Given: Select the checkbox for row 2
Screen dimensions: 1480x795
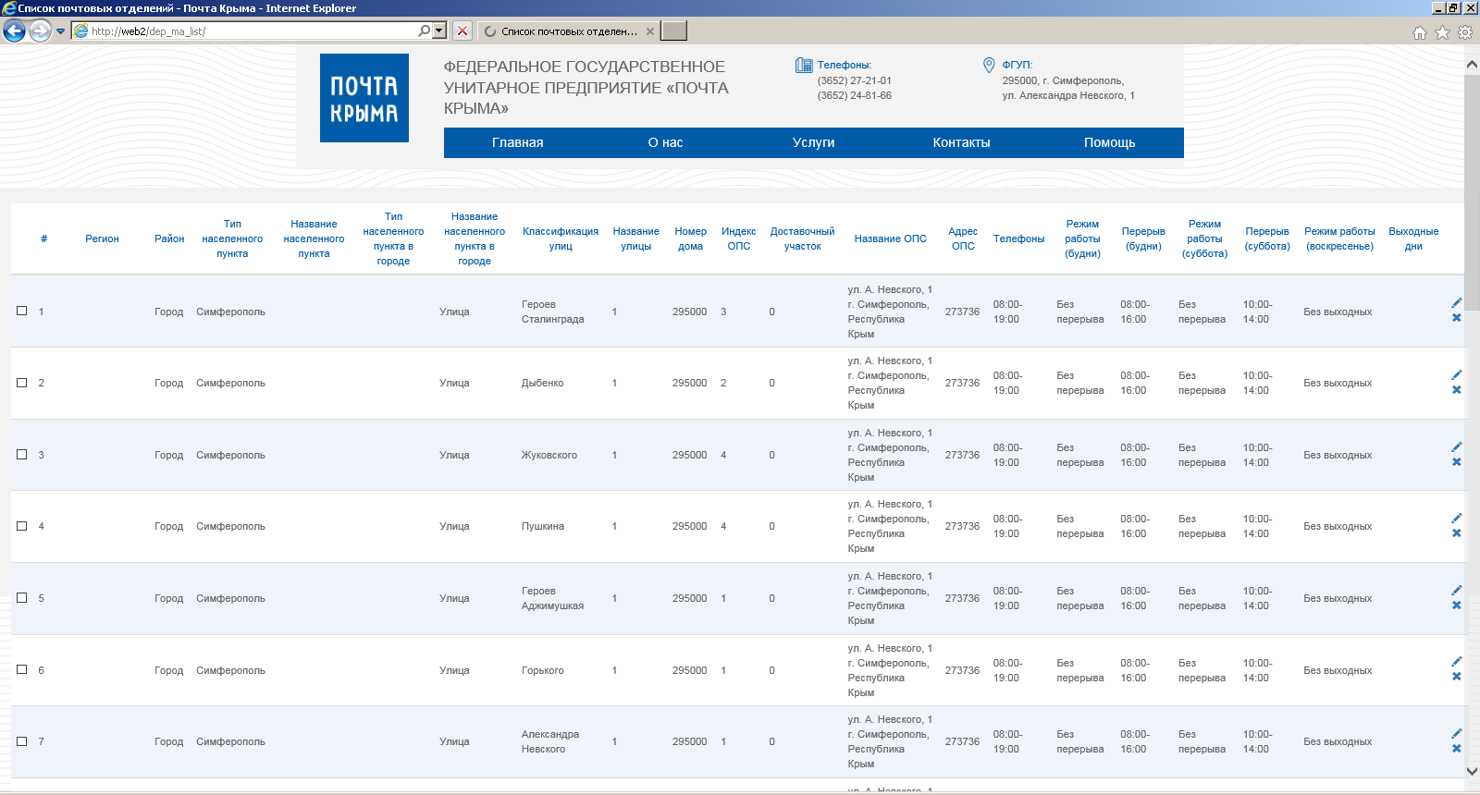Looking at the screenshot, I should click(x=22, y=382).
